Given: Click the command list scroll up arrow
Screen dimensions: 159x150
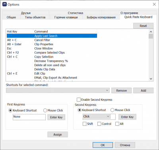Looking at the screenshot, I should [x=151, y=32].
